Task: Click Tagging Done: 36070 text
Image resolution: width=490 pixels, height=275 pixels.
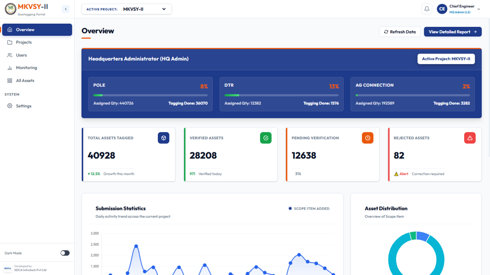Action: (x=188, y=103)
